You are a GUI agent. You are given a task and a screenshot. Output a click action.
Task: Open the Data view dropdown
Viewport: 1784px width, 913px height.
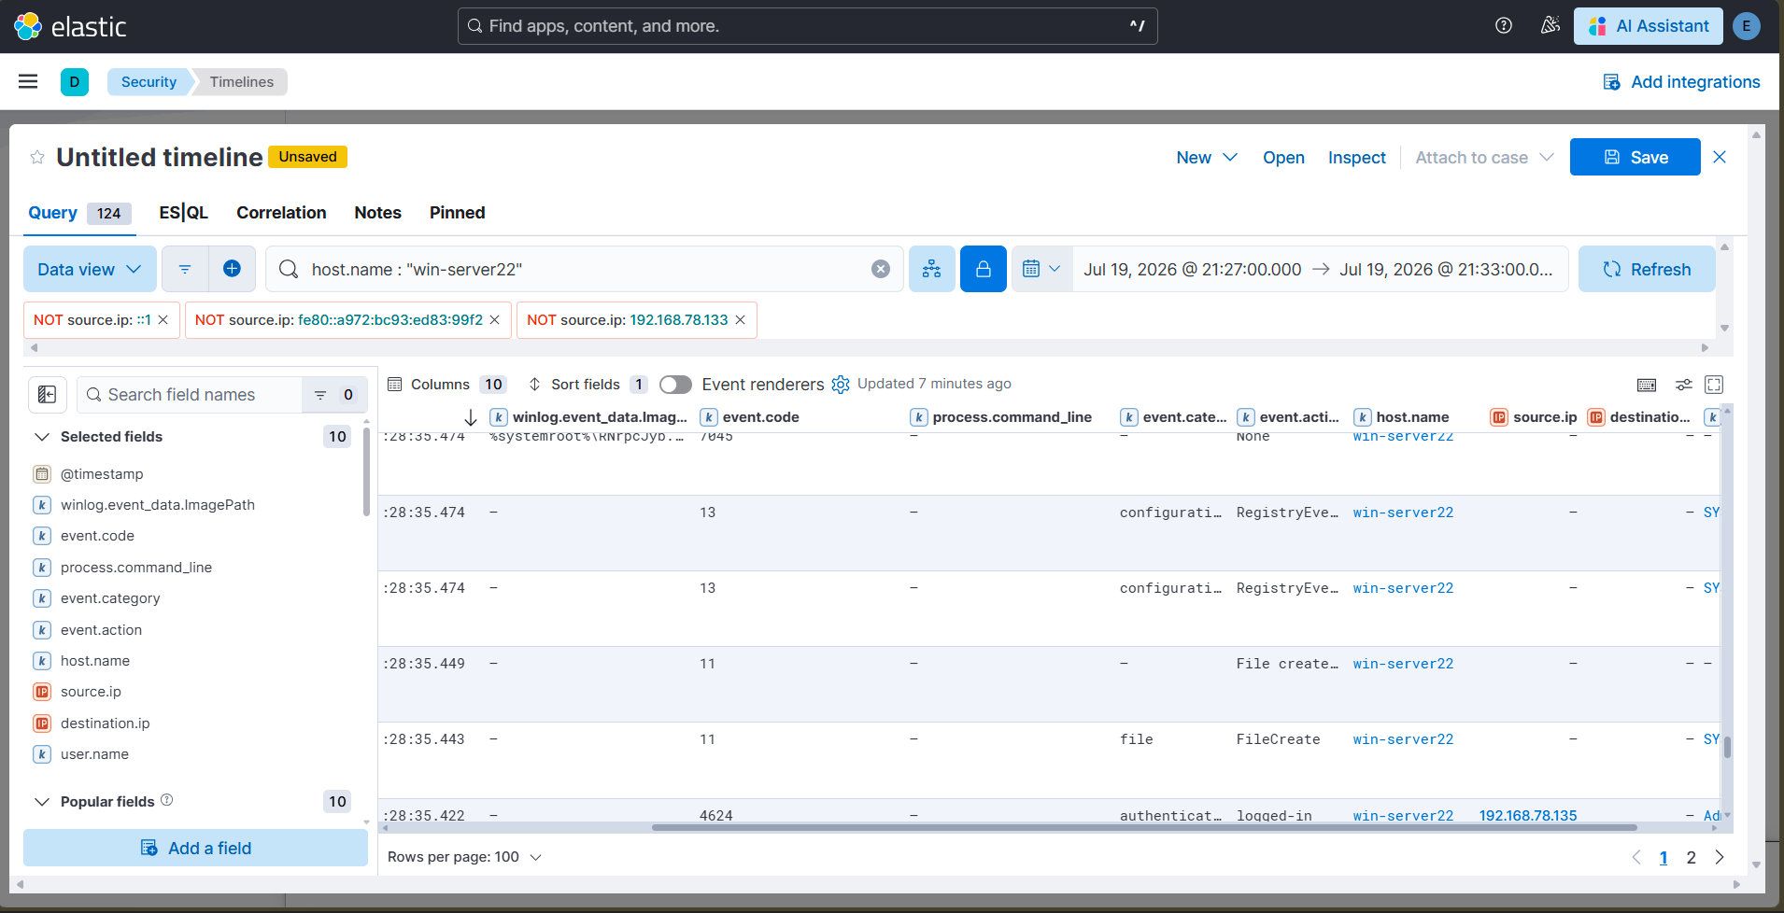90,269
